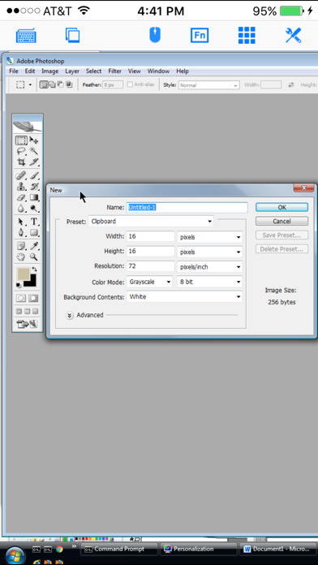Viewport: 318px width, 565px height.
Task: Open the Edit menu
Action: click(x=30, y=71)
